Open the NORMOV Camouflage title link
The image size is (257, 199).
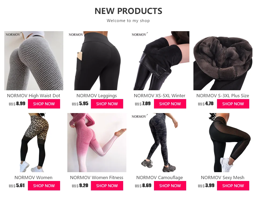[159, 178]
